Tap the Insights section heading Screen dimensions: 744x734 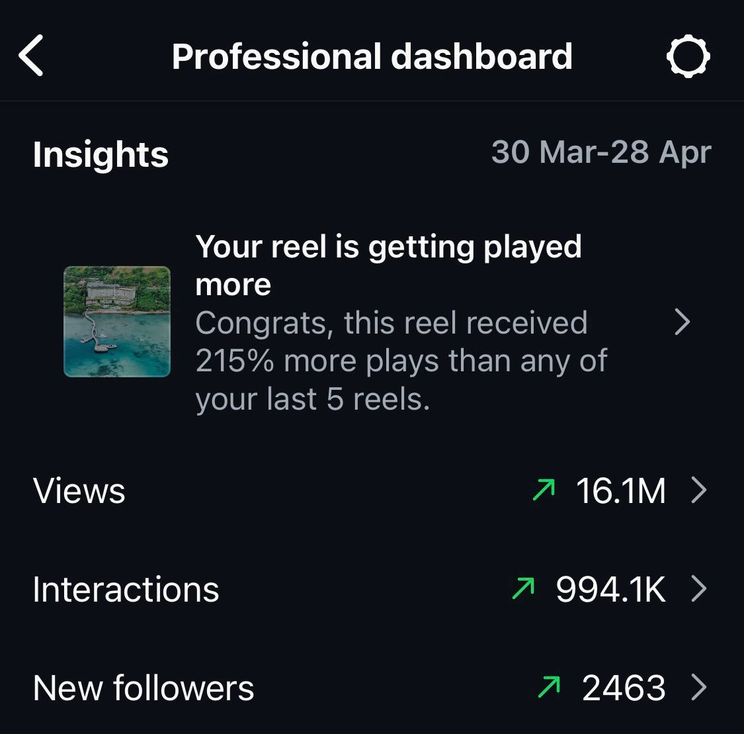(101, 155)
